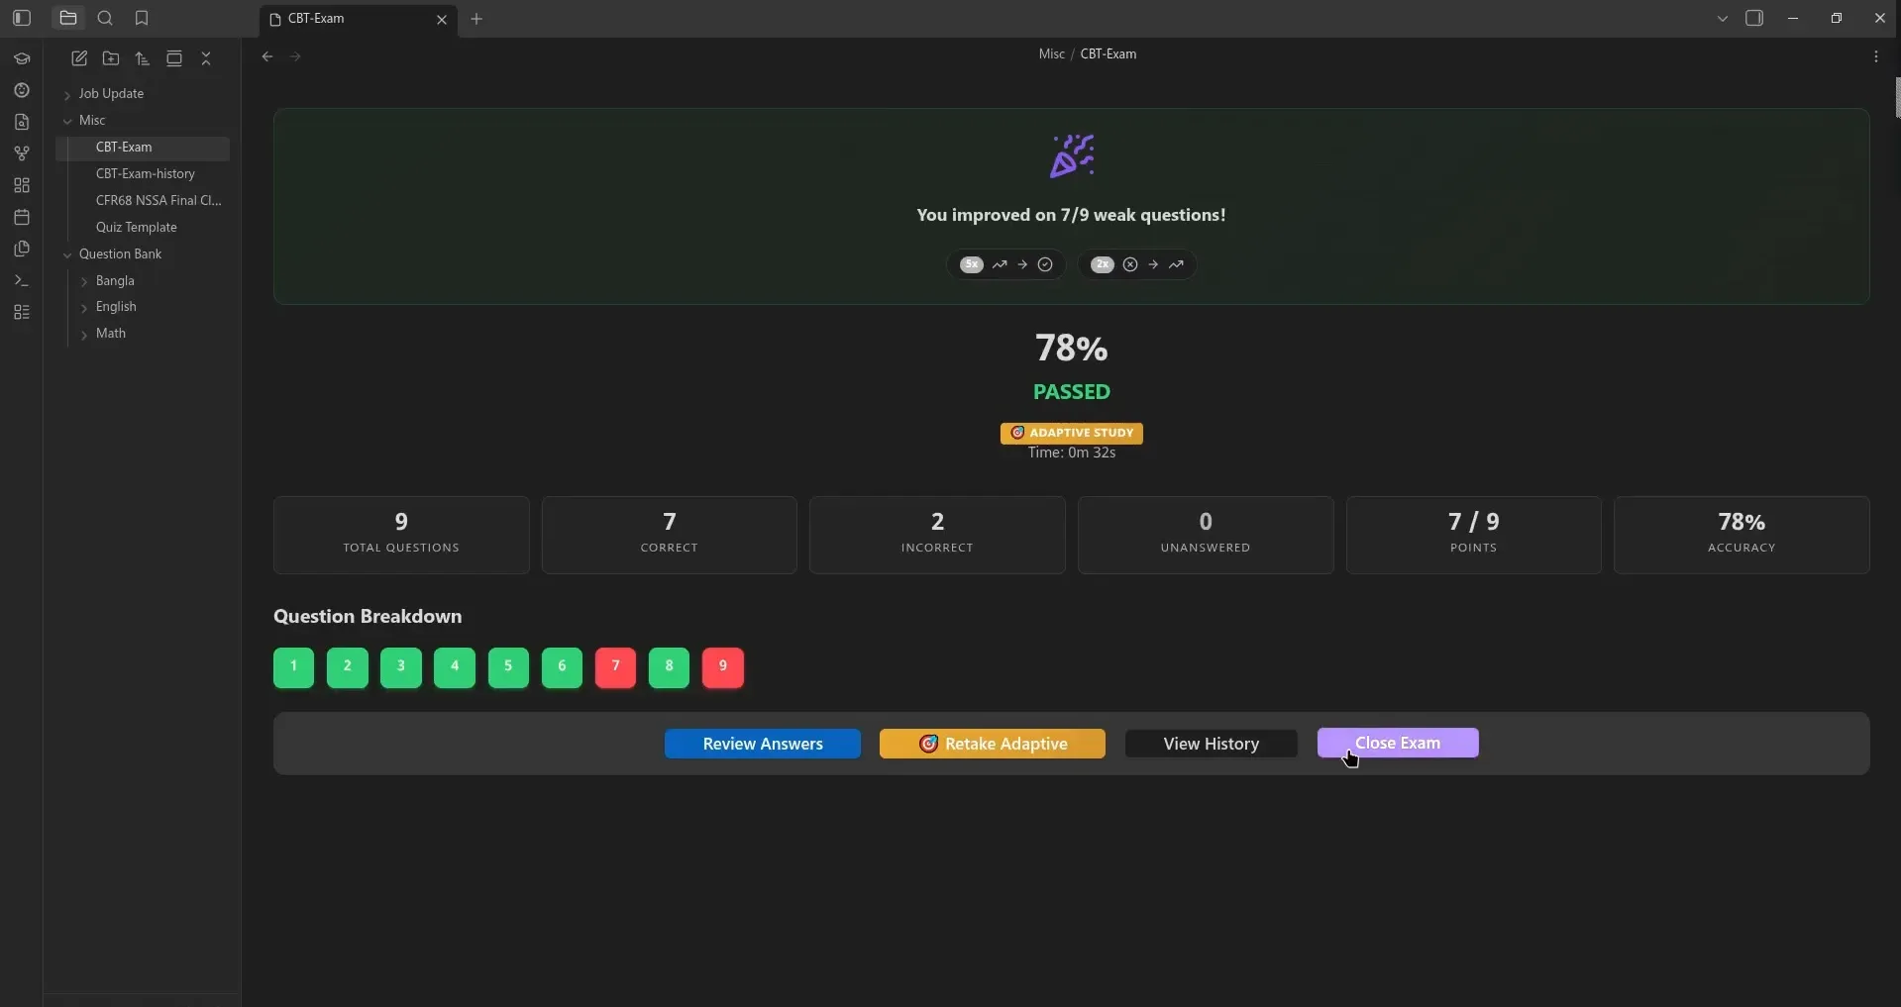Collapse all folders in explorer
This screenshot has height=1007, width=1901.
[x=206, y=58]
